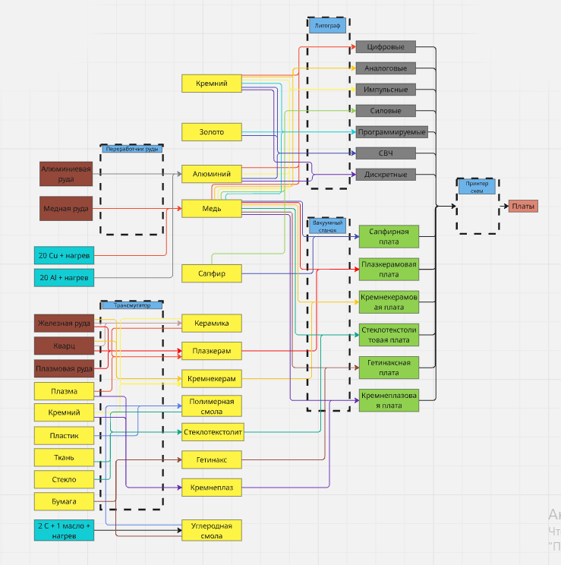Select the yellow Стеклотекстолит node

pyautogui.click(x=213, y=432)
